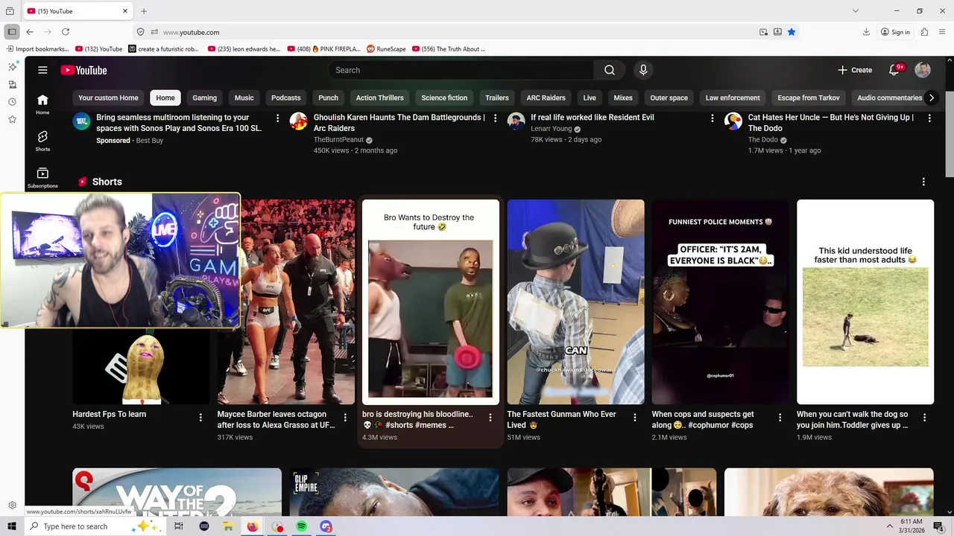Viewport: 954px width, 536px height.
Task: Go back in the browser
Action: (30, 32)
